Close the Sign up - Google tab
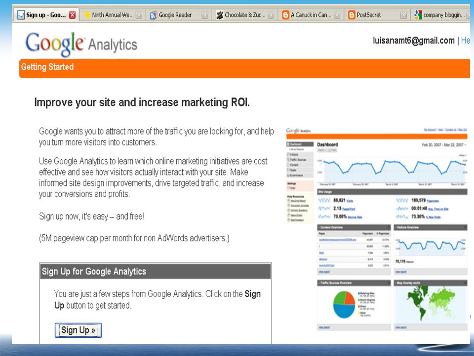474x356 pixels. (72, 15)
